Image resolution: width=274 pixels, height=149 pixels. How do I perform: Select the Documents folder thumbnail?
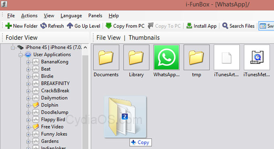click(106, 57)
